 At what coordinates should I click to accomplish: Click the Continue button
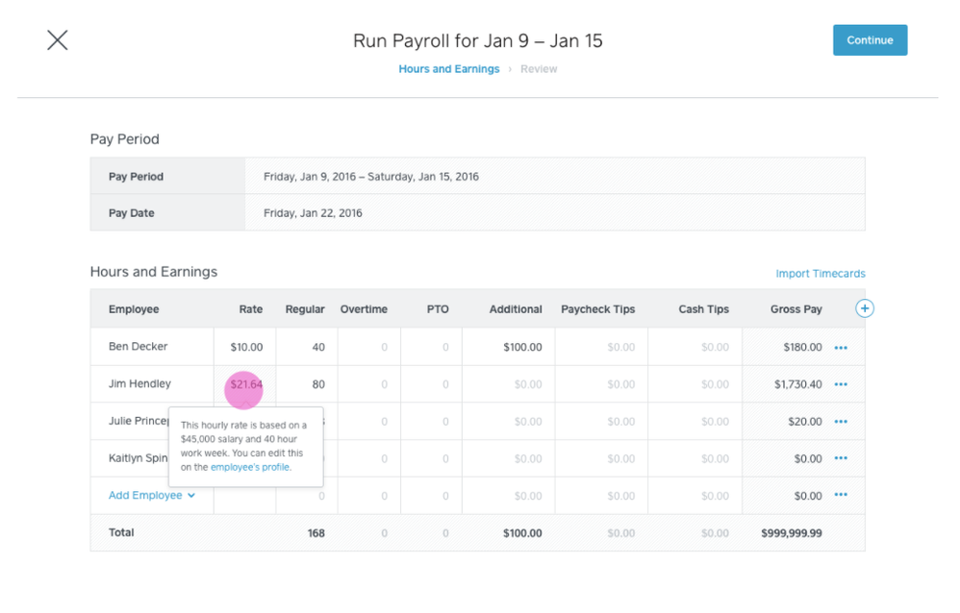tap(870, 40)
